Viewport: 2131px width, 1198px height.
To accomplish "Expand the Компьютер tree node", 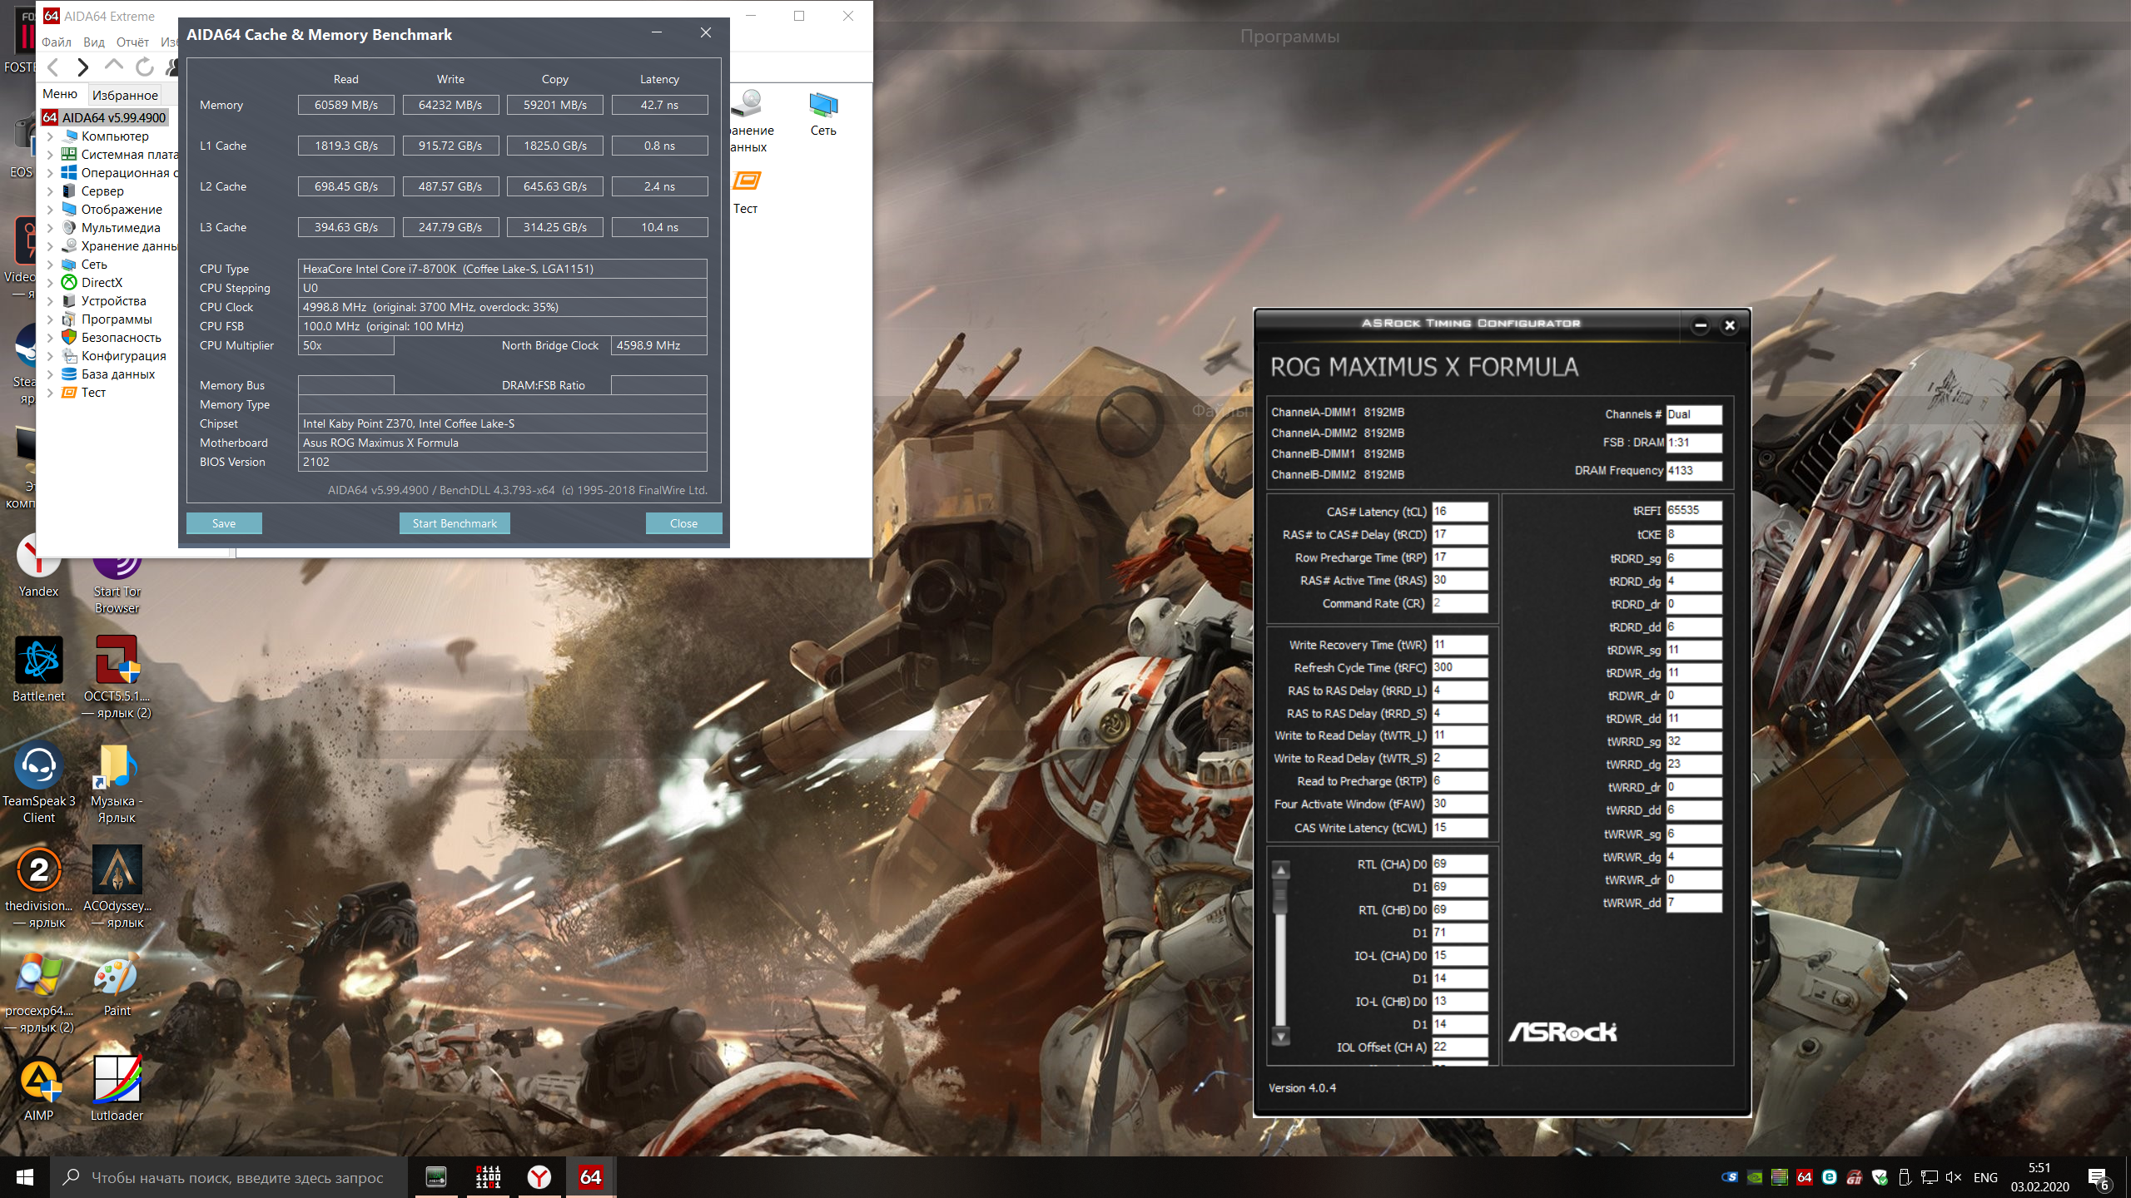I will point(50,136).
